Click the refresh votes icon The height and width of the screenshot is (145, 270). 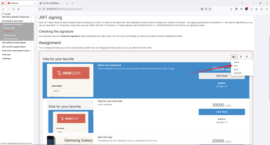pos(241,57)
